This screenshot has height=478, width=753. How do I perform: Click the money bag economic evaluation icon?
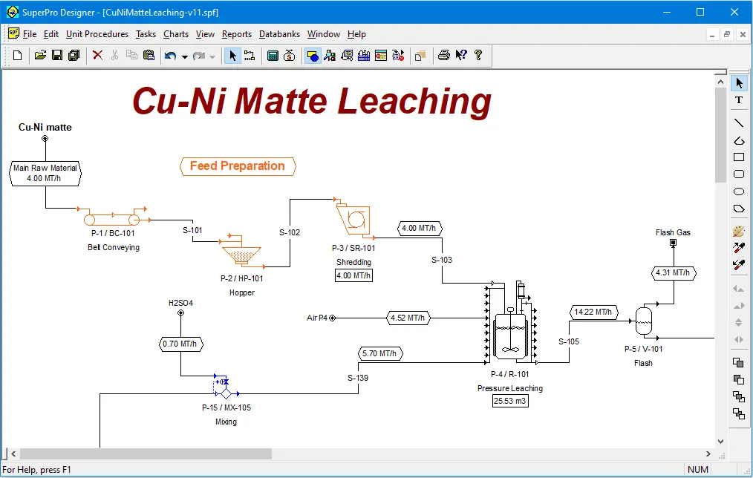(290, 56)
